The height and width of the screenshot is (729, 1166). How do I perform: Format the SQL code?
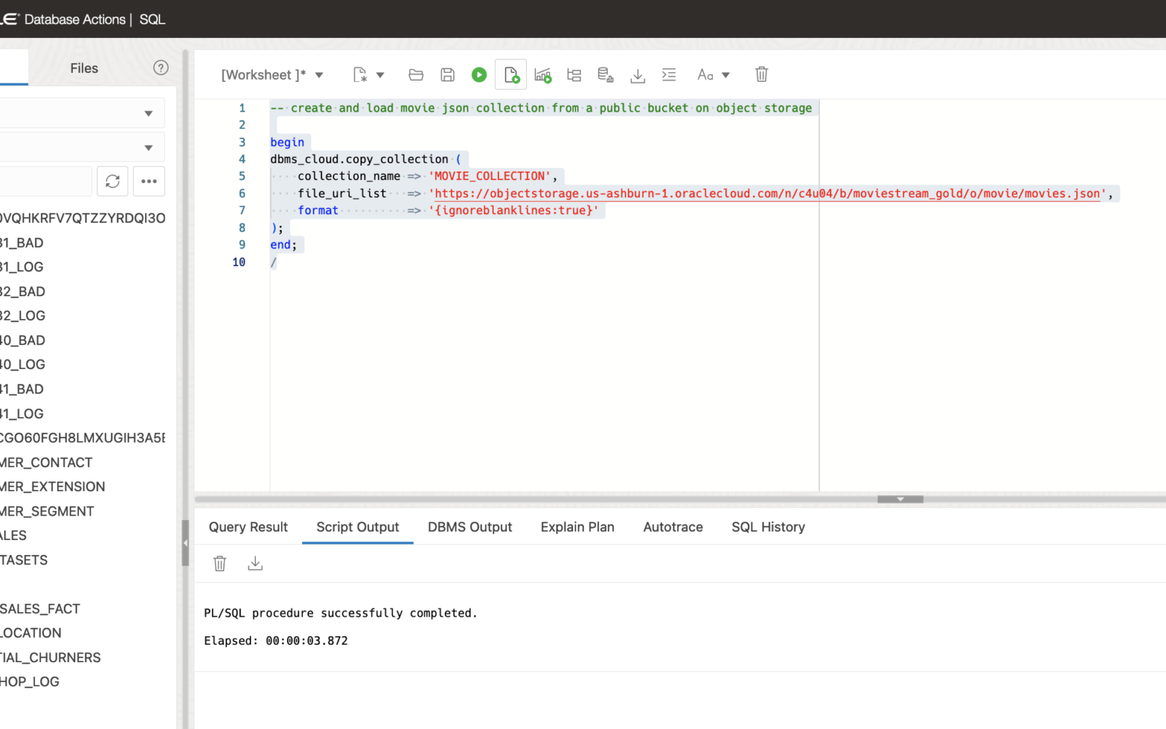pos(669,74)
